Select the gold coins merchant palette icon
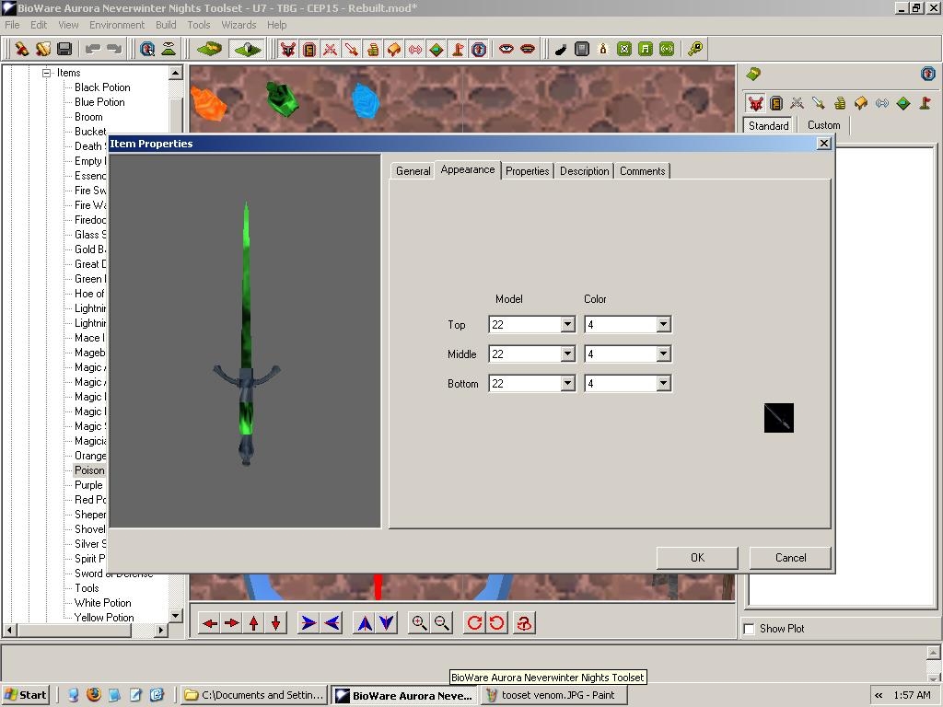Viewport: 943px width, 707px height. coord(840,104)
